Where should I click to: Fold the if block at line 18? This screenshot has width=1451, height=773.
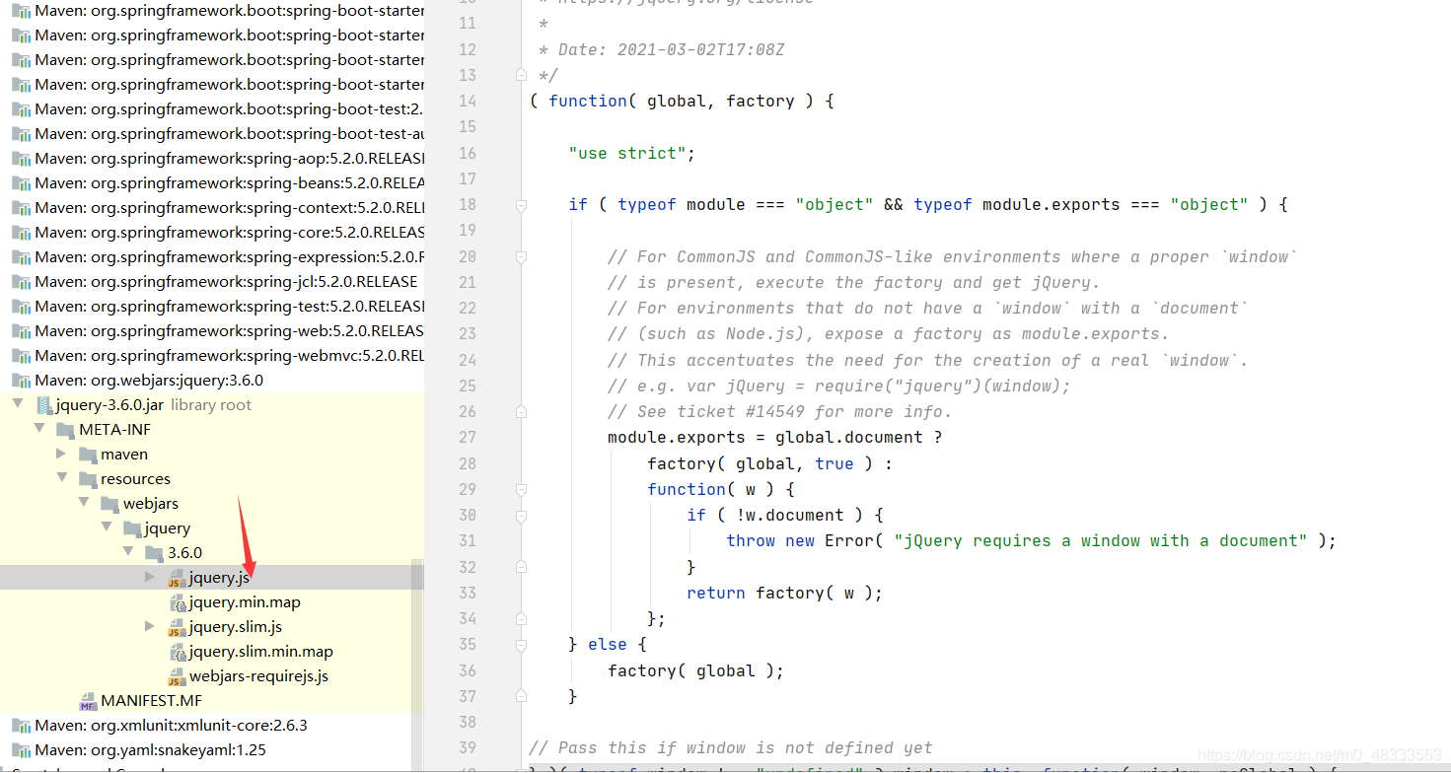521,205
